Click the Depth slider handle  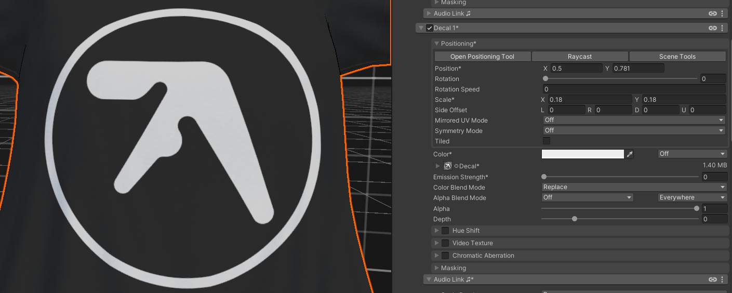(x=575, y=219)
